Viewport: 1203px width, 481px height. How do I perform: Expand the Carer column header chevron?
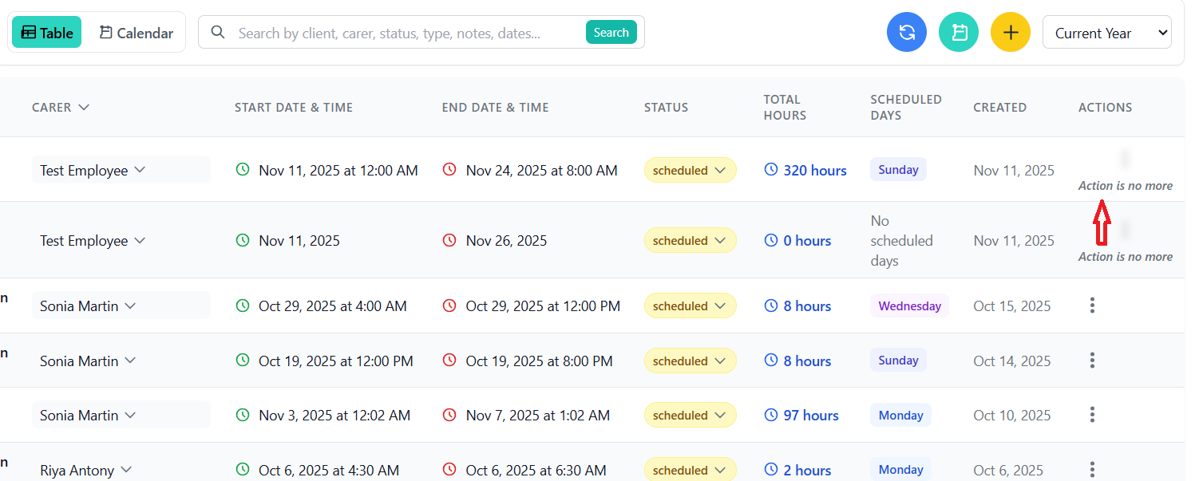pos(84,108)
